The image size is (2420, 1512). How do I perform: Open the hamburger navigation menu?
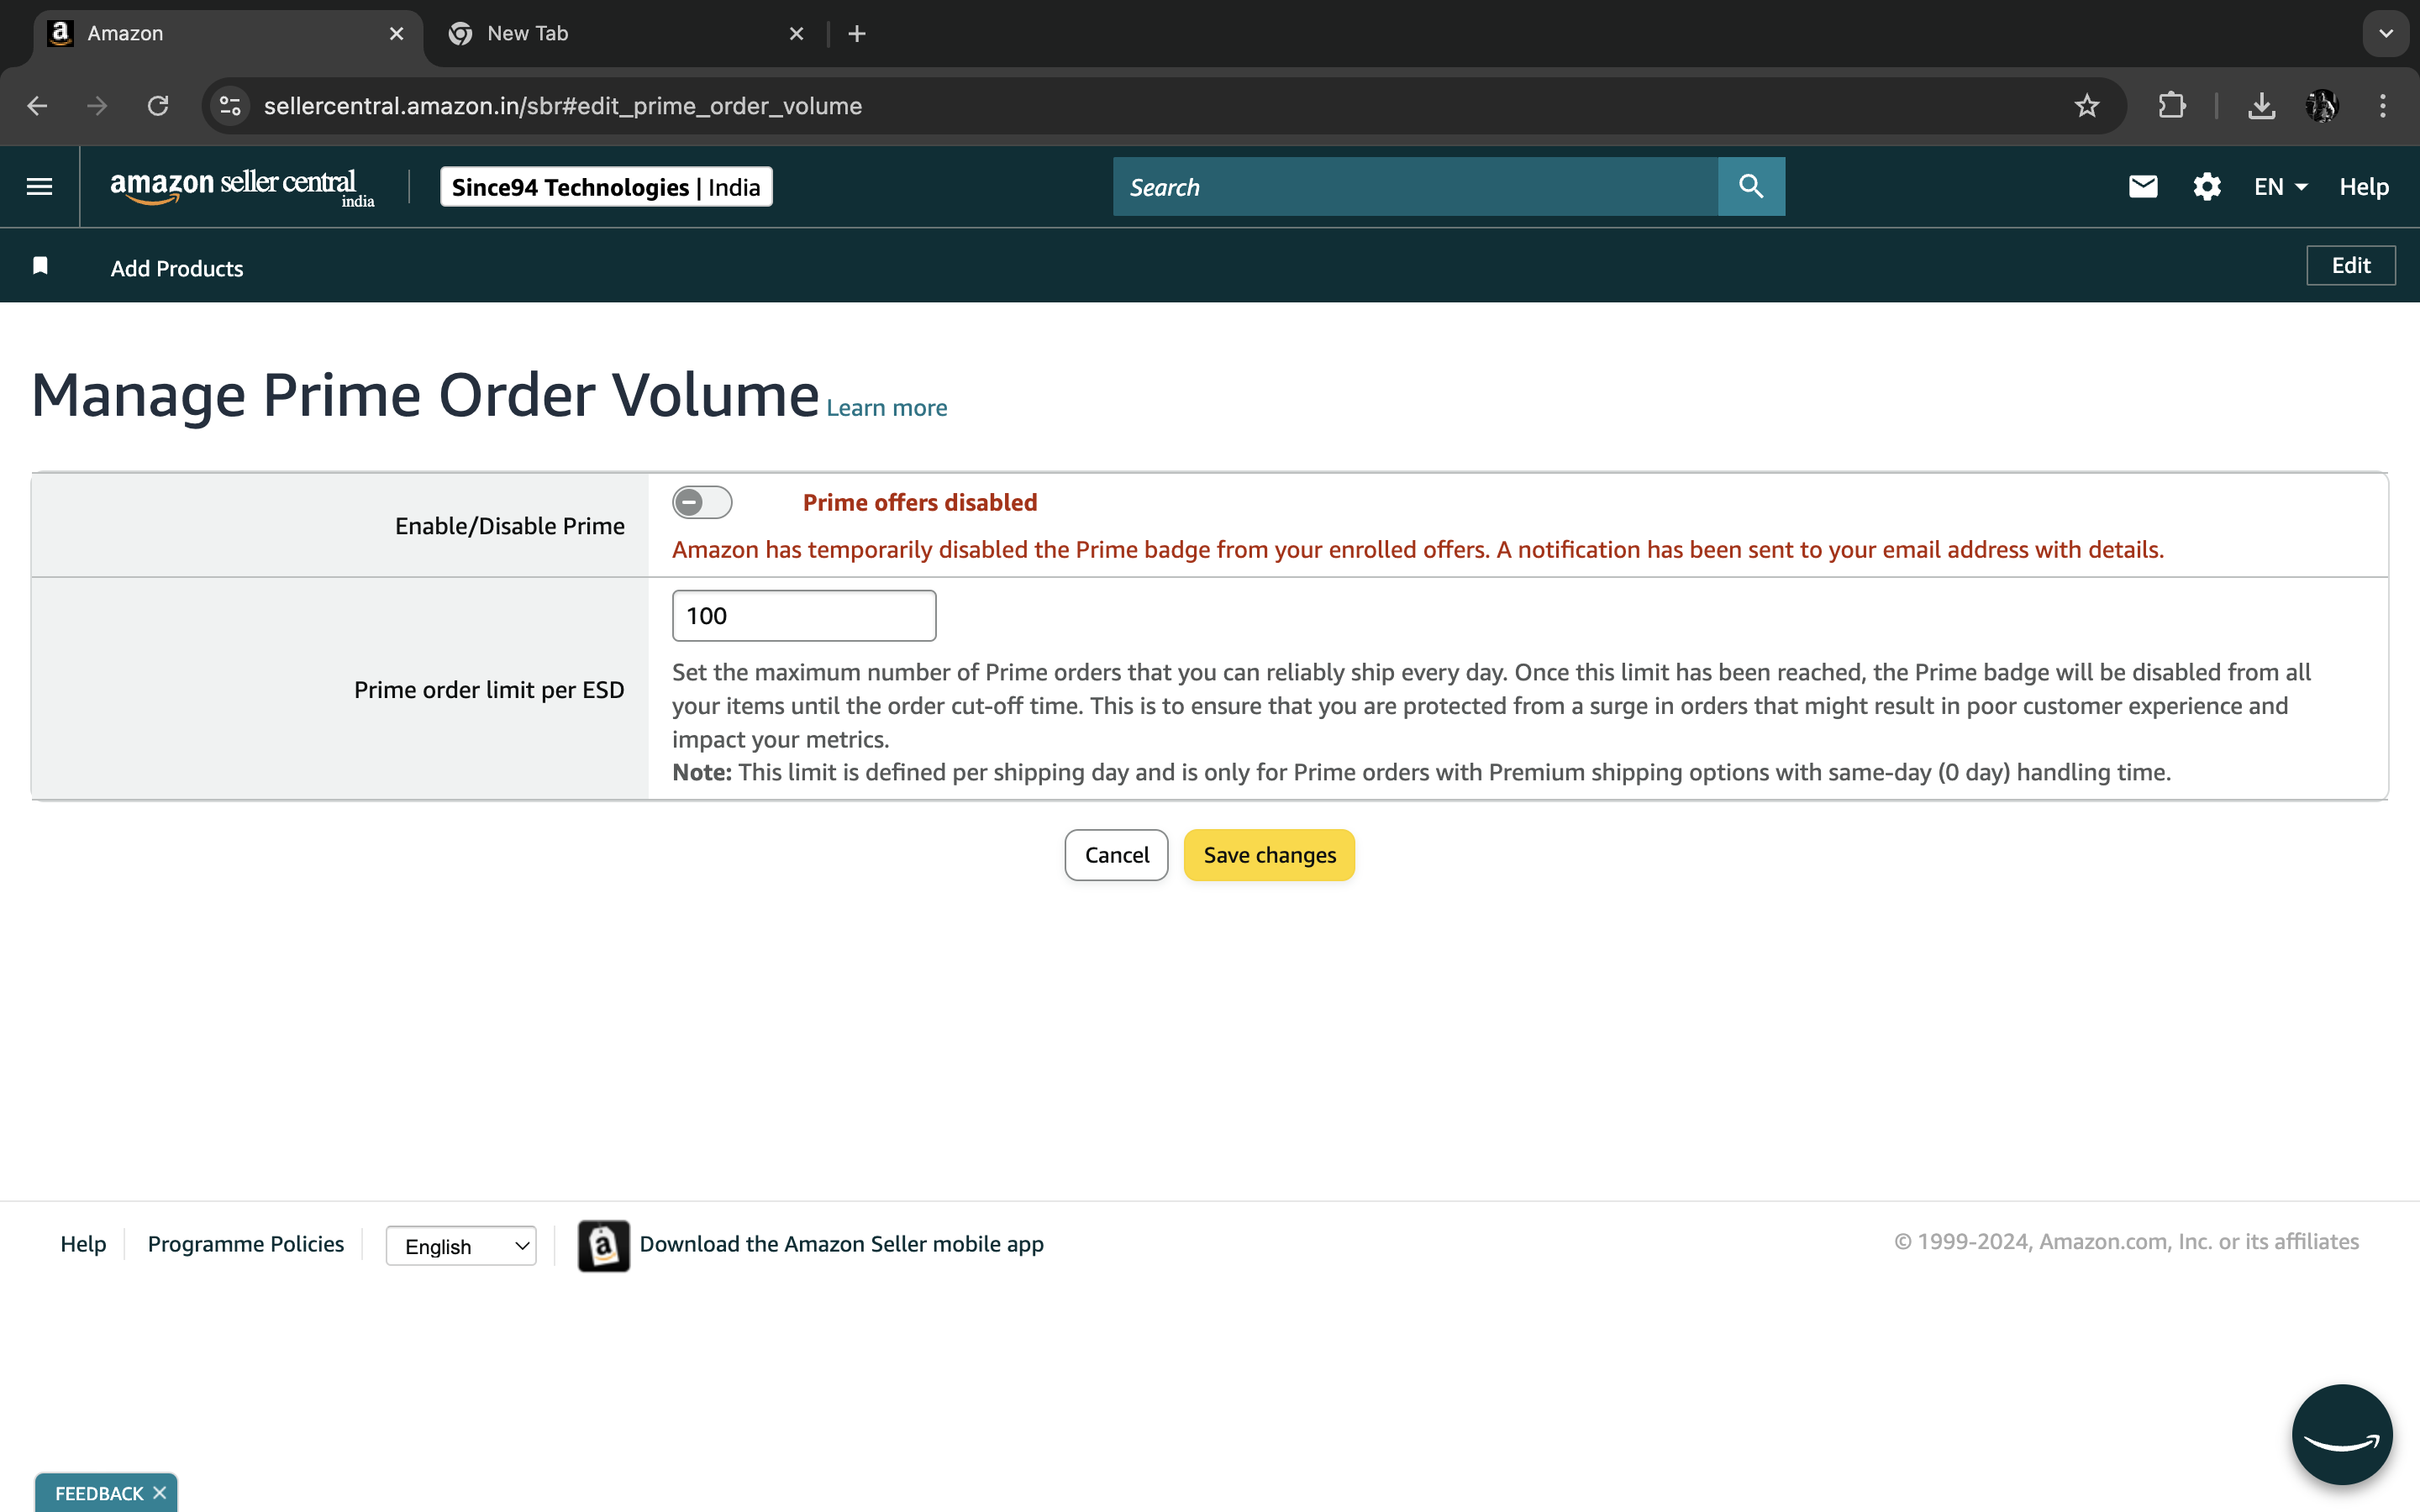pos(39,186)
